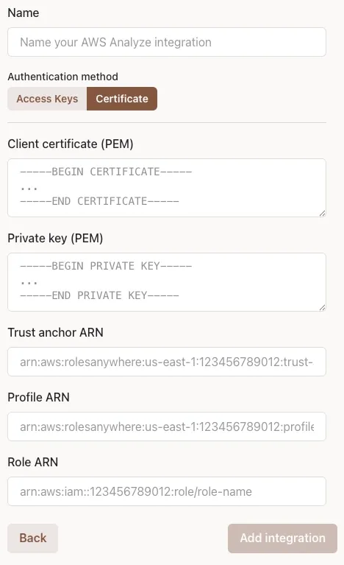Grab the Private key textarea resize handle
Screen dimensions: 344x565
tap(323, 308)
